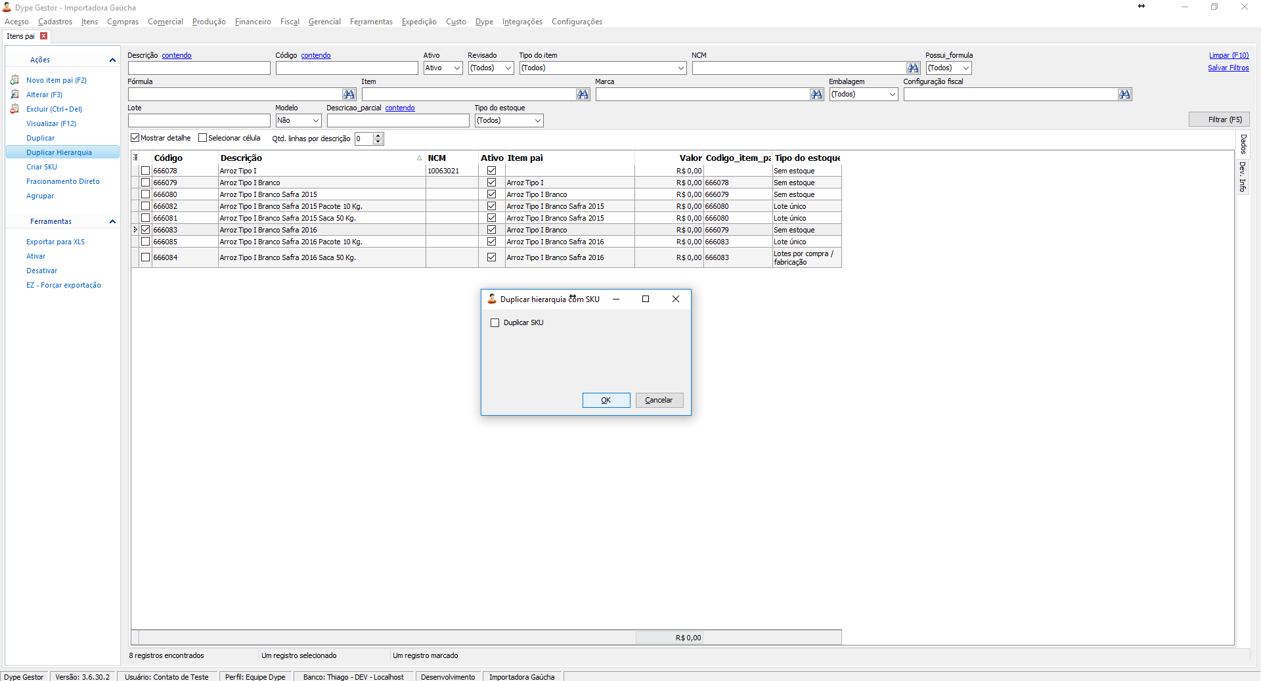Toggle Mostrar detalhe checkbox
This screenshot has width=1261, height=681.
(135, 138)
